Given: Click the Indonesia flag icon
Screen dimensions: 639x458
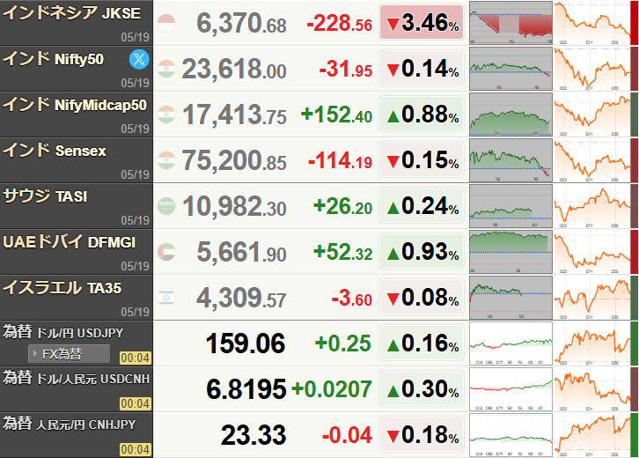Looking at the screenshot, I should pos(166,23).
